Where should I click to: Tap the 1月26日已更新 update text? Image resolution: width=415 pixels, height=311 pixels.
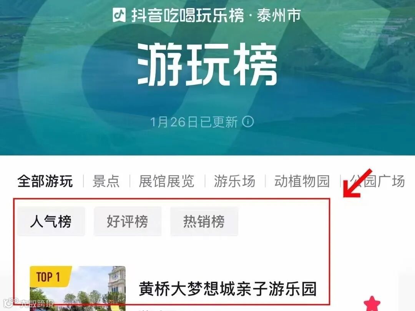coord(194,122)
